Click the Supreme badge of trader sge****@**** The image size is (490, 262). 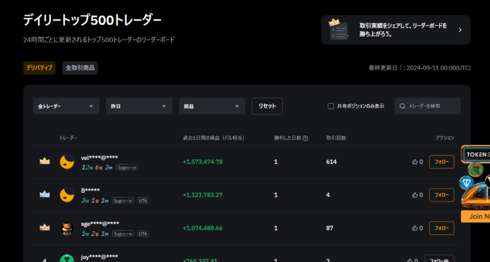point(123,234)
